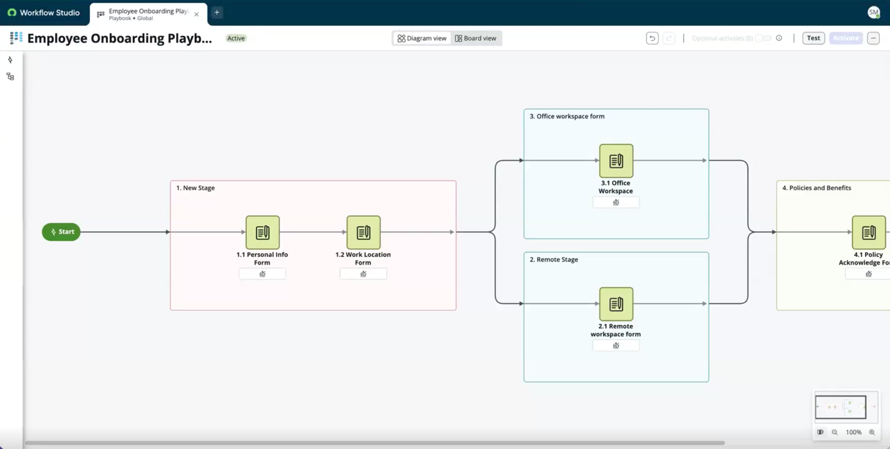Zoom in the diagram
The image size is (890, 449).
click(x=872, y=432)
